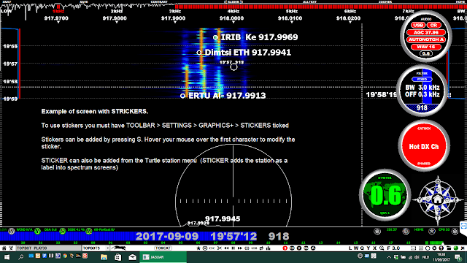467x263 pixels.
Task: Click the 0.6 value in Audio dial
Action: 426,53
